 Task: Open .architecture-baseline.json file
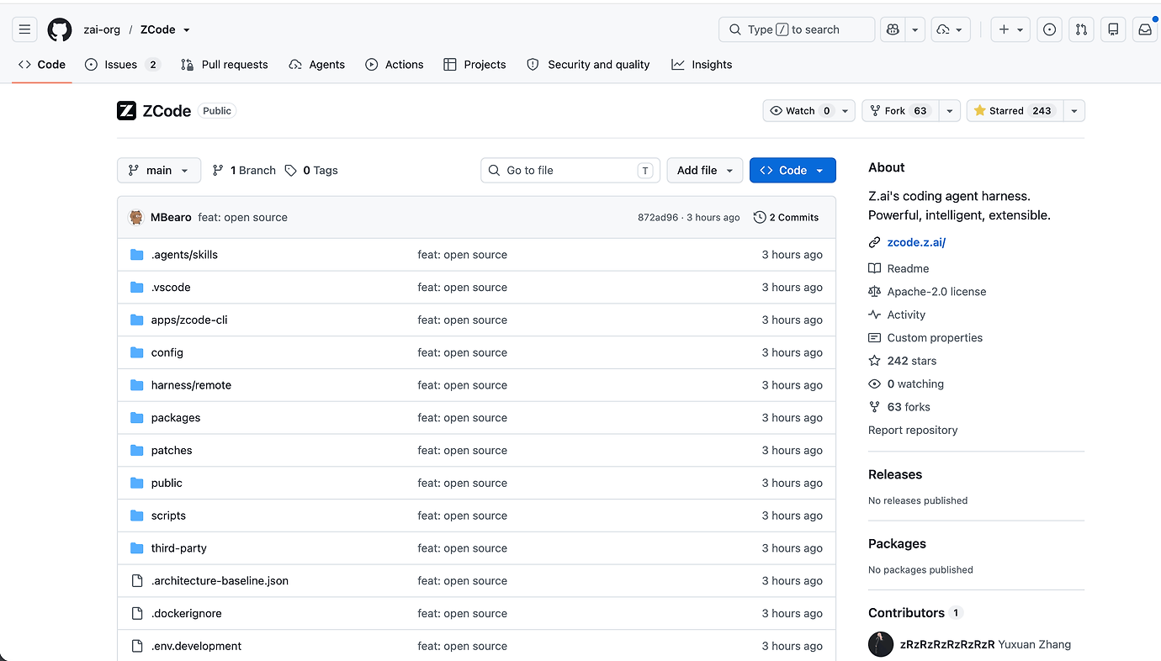(x=220, y=581)
